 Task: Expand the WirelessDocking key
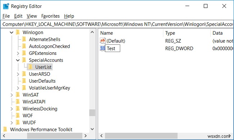point(12,109)
